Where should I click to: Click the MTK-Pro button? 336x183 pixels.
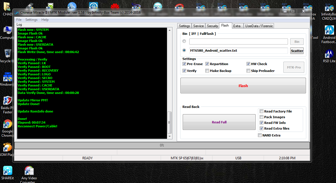pyautogui.click(x=294, y=67)
